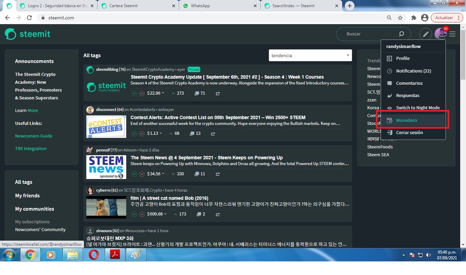
Task: Downvote the Steemit Crypto Academy Update post
Action: point(142,93)
